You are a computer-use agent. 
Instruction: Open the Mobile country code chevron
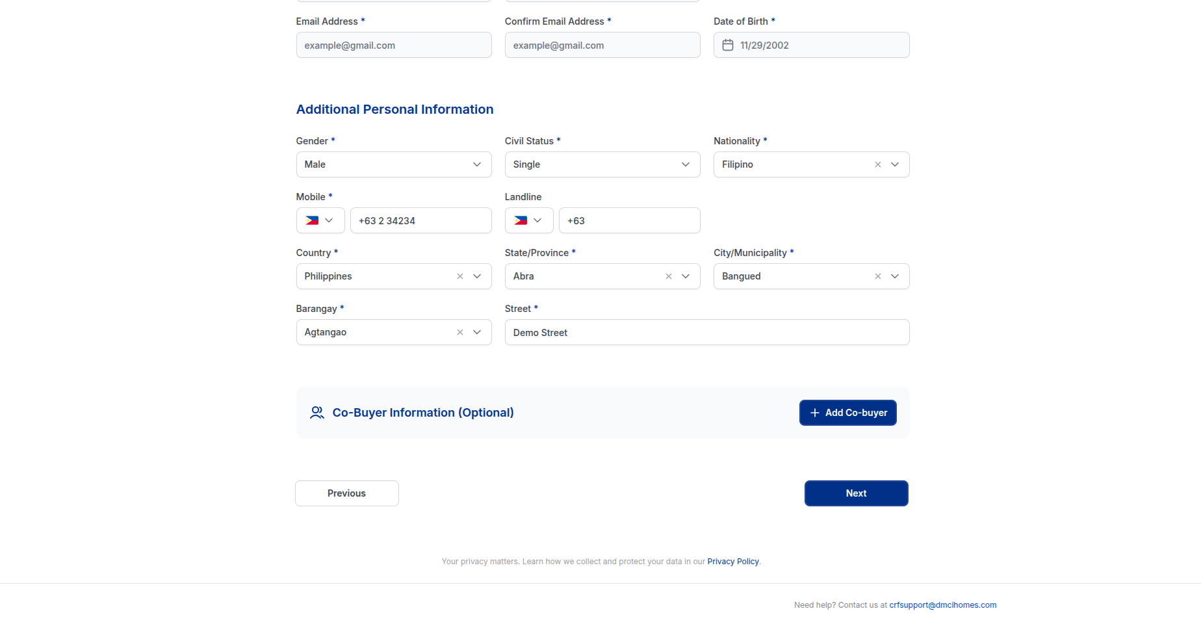(329, 220)
